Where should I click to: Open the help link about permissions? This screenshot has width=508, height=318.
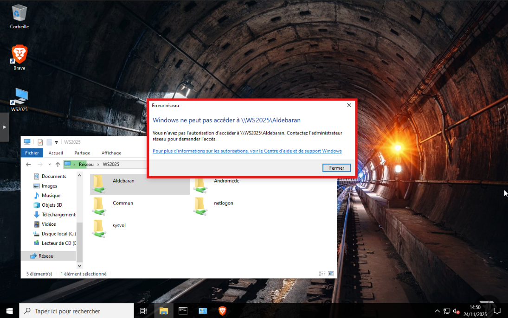(247, 151)
